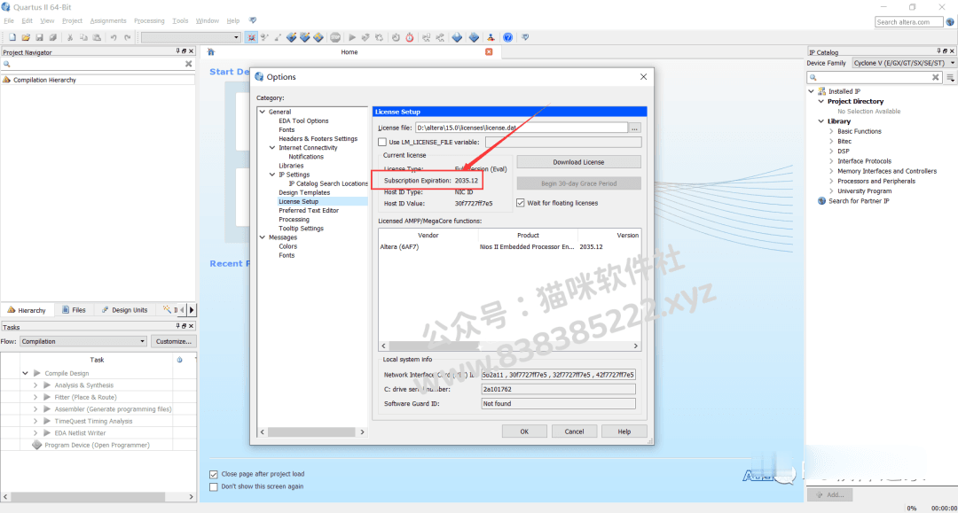This screenshot has width=958, height=513.
Task: Collapse IP Settings in Options tree
Action: click(x=272, y=175)
